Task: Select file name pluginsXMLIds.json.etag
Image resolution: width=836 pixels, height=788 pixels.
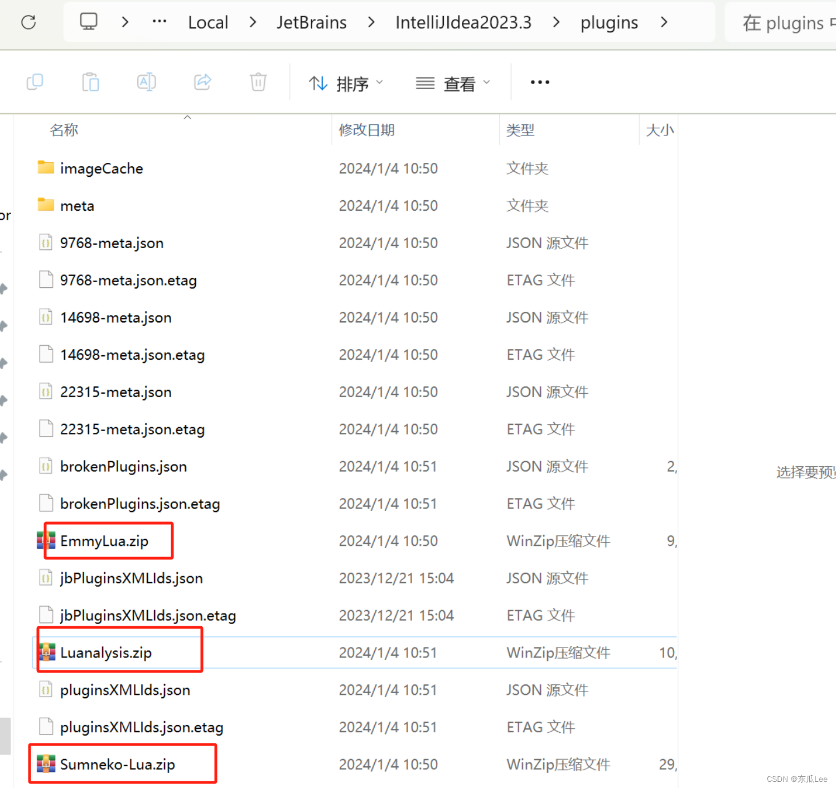Action: pos(142,728)
